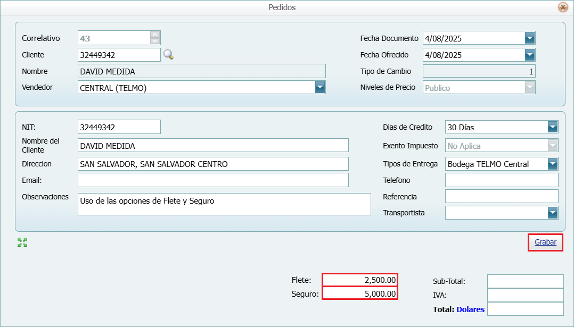Expand the Dias de Credito dropdown
Image resolution: width=574 pixels, height=327 pixels.
(x=553, y=127)
